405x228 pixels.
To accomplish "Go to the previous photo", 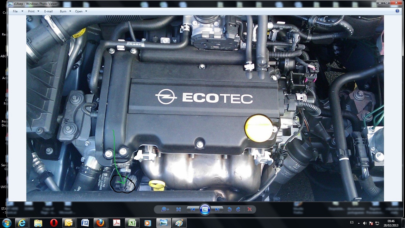I will pos(193,209).
